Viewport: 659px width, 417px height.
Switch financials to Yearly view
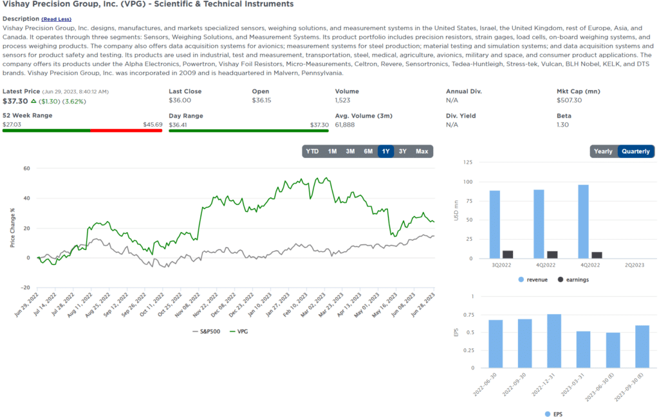tap(603, 152)
